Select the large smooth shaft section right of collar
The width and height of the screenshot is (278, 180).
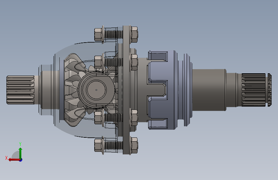click(209, 90)
